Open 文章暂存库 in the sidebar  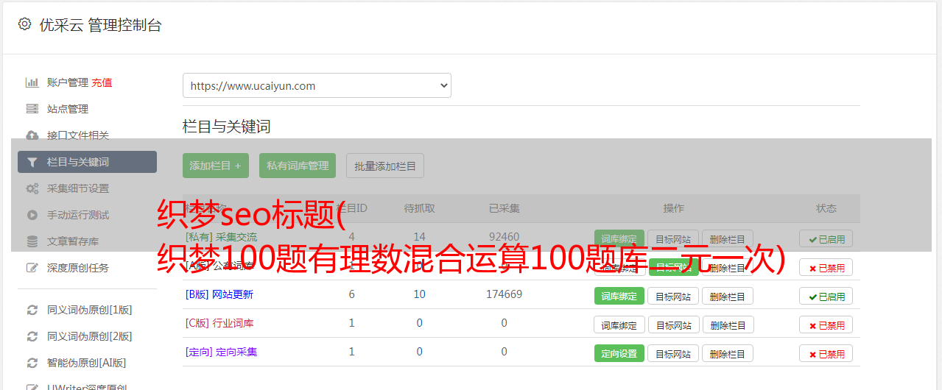click(73, 241)
